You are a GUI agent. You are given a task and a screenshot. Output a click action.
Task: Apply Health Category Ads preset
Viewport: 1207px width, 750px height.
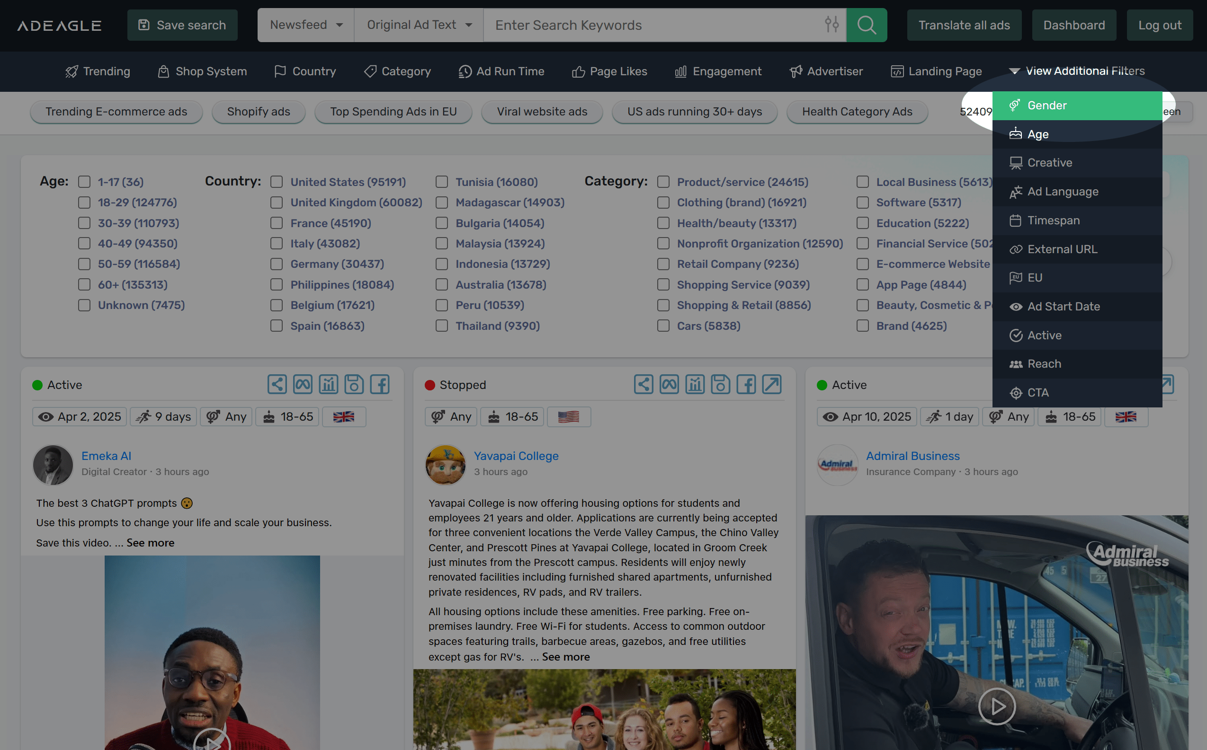[x=857, y=112]
